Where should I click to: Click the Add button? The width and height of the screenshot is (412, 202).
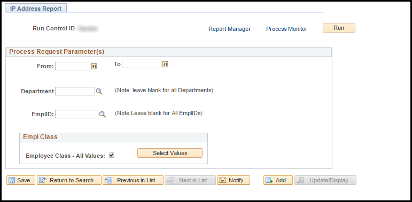[278, 180]
